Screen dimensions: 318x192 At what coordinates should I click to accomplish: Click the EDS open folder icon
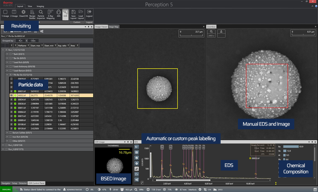(136, 174)
